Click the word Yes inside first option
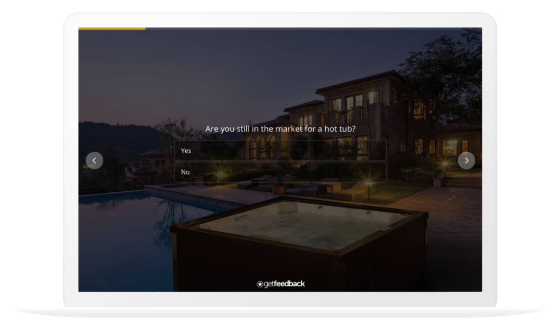This screenshot has height=323, width=553. pyautogui.click(x=186, y=151)
